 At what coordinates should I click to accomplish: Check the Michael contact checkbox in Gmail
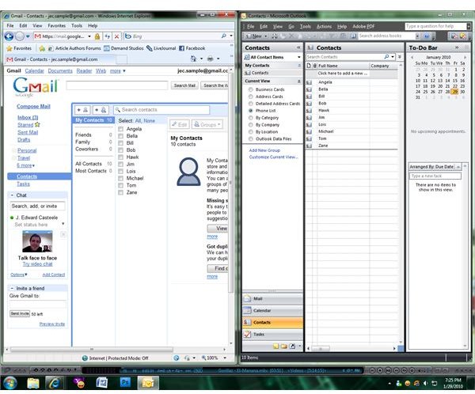pyautogui.click(x=120, y=178)
